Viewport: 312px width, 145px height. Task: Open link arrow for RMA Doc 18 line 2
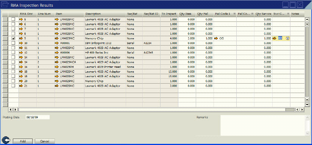pos(21,76)
